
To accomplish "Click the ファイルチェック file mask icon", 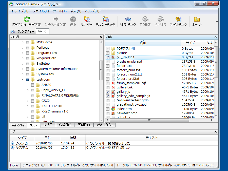I will point(178,19).
